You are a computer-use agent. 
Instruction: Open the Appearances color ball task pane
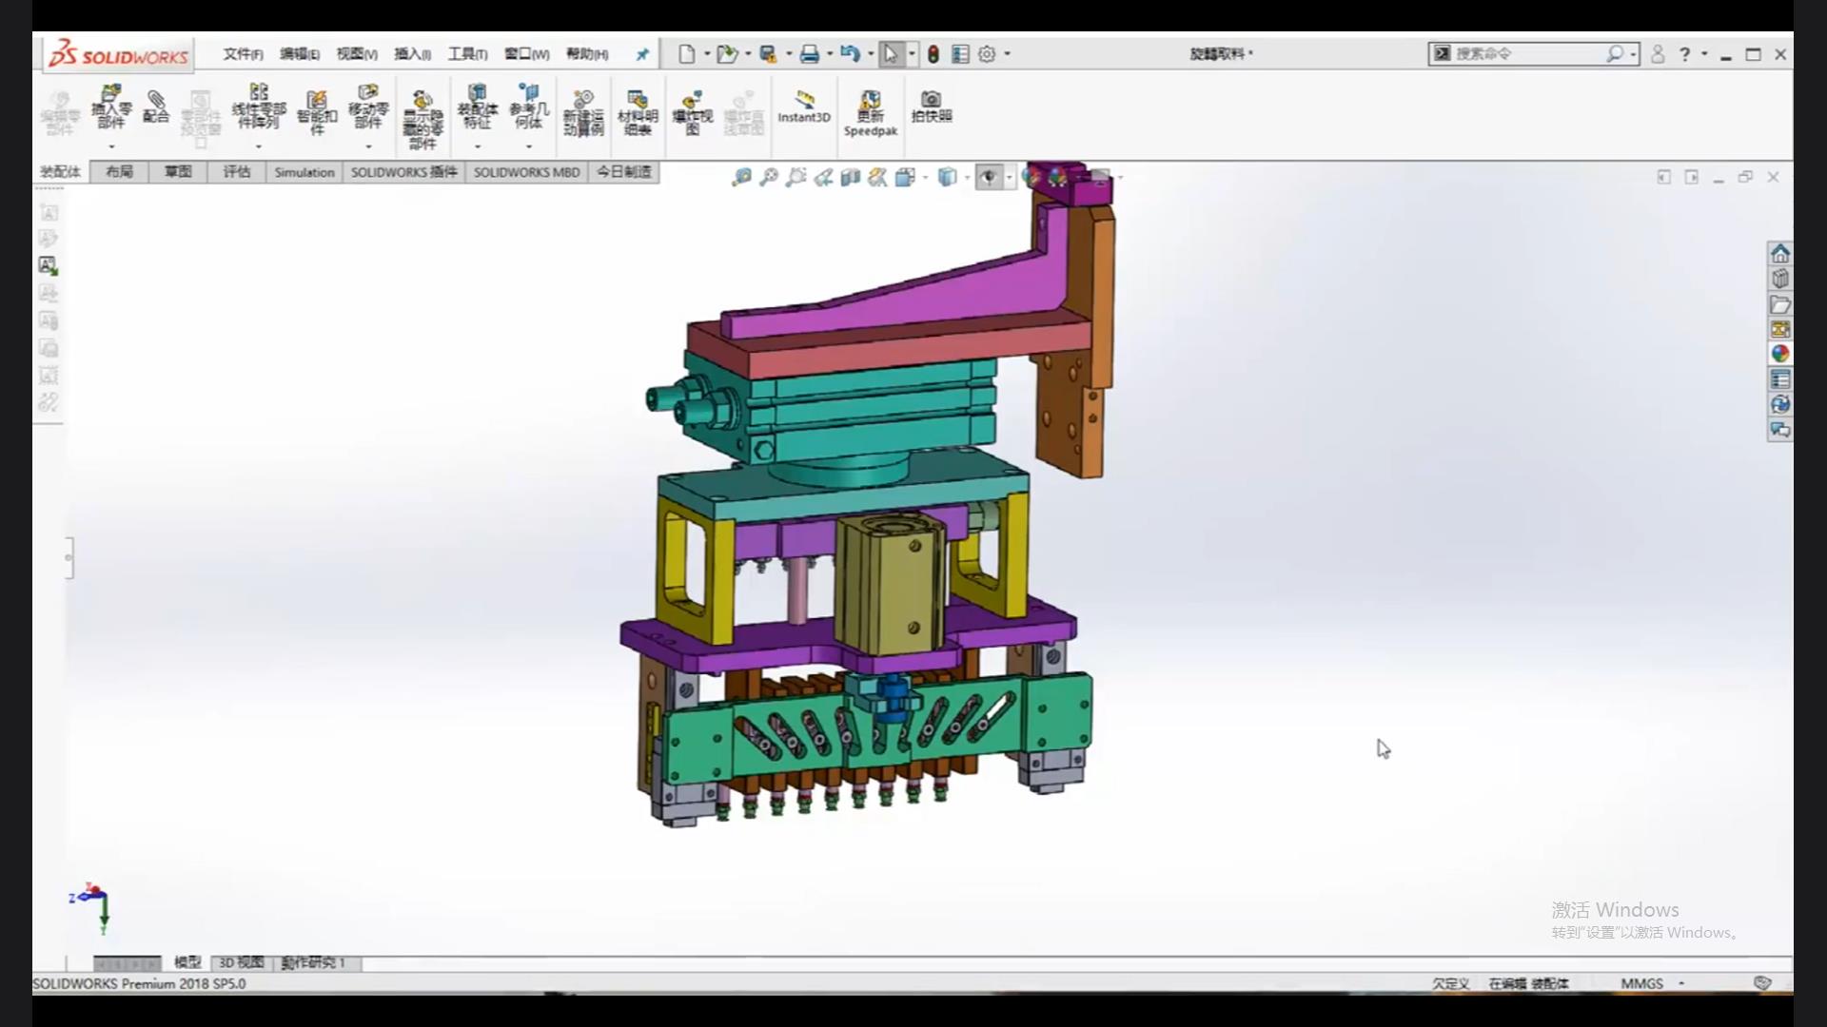pos(1780,354)
